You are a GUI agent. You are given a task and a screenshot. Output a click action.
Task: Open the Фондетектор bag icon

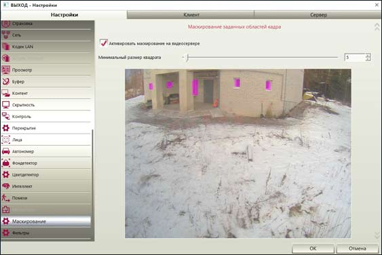(6, 163)
